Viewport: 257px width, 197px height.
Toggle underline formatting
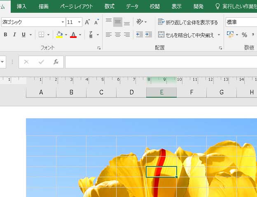23,35
